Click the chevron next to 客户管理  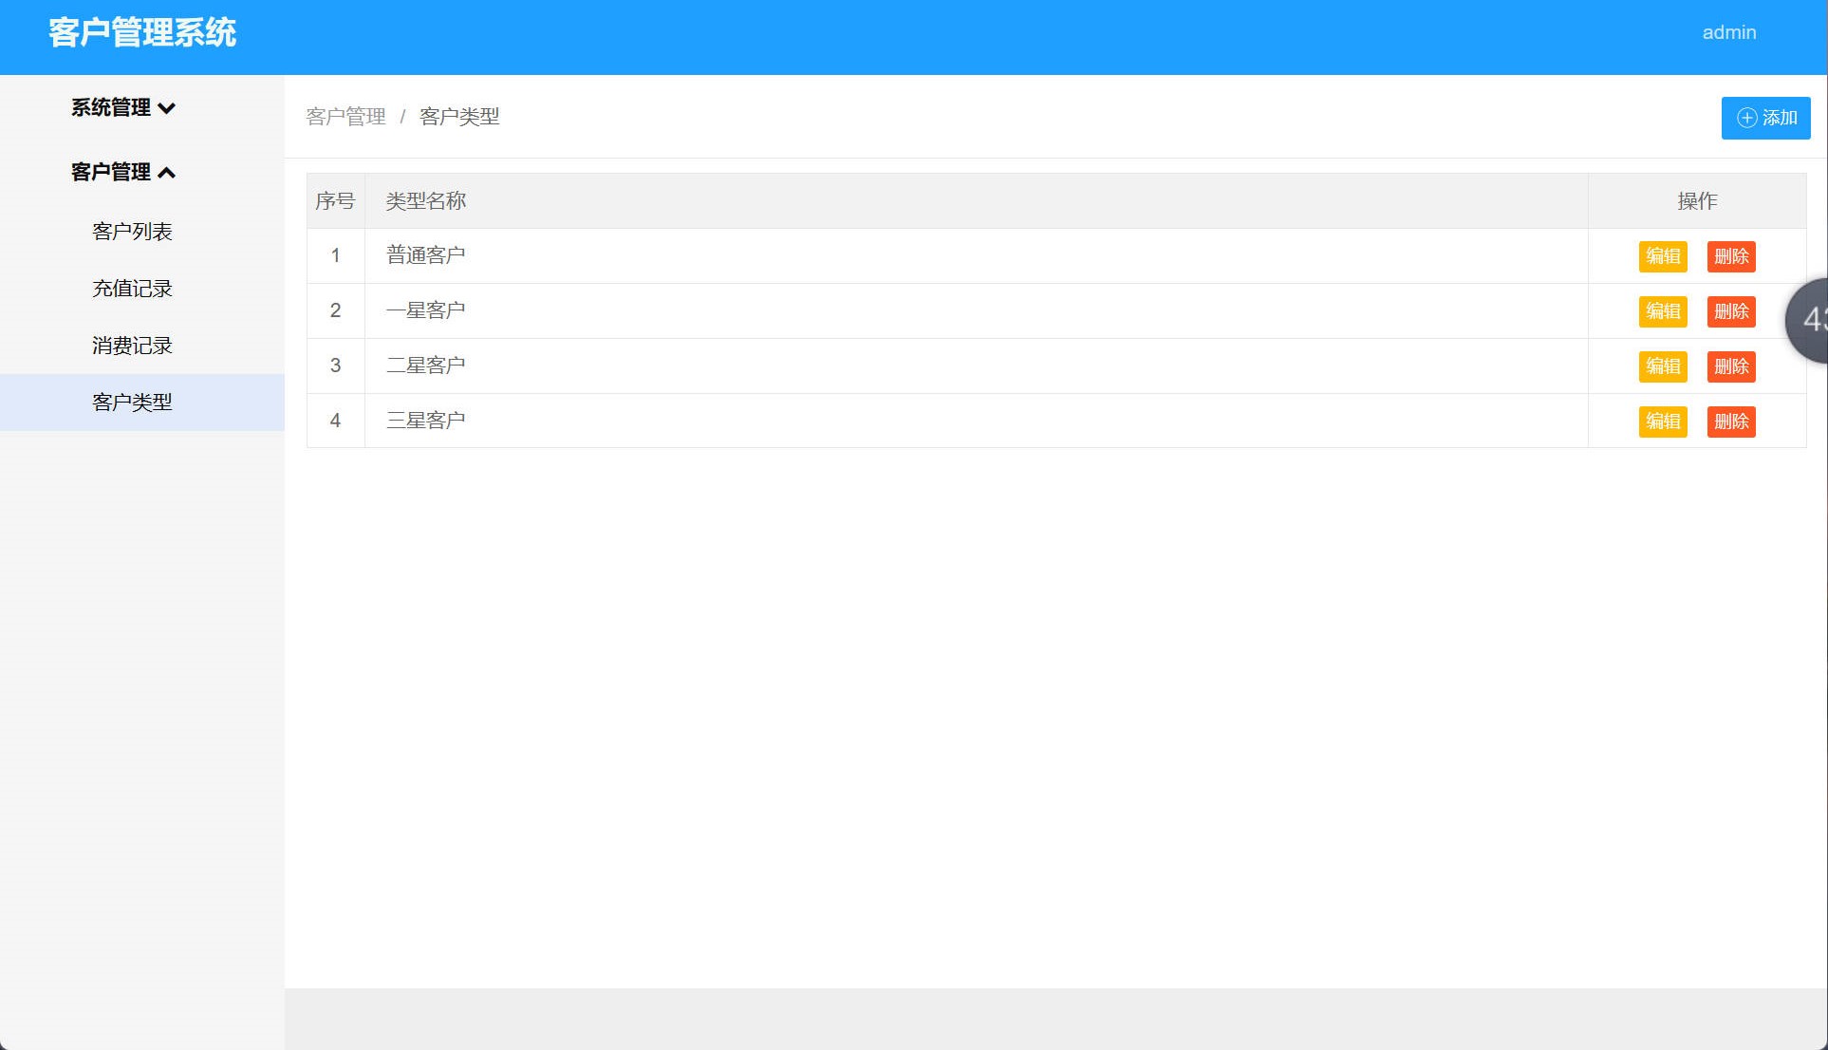pyautogui.click(x=169, y=173)
